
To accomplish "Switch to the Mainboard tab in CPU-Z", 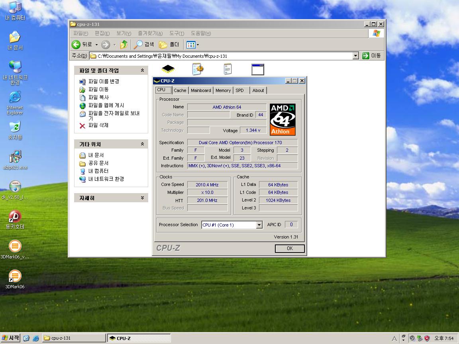I will pos(201,90).
